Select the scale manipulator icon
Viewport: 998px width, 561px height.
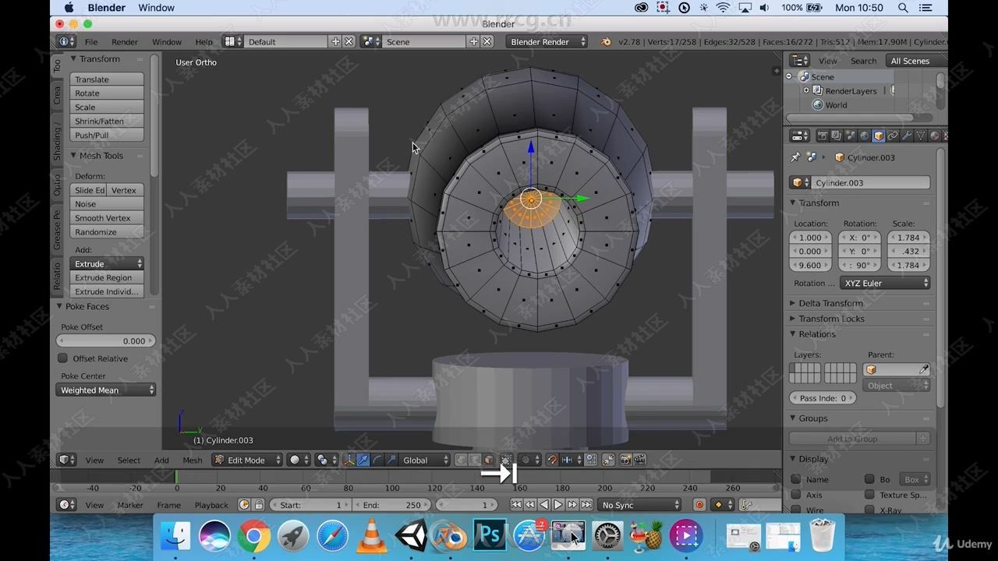coord(391,460)
